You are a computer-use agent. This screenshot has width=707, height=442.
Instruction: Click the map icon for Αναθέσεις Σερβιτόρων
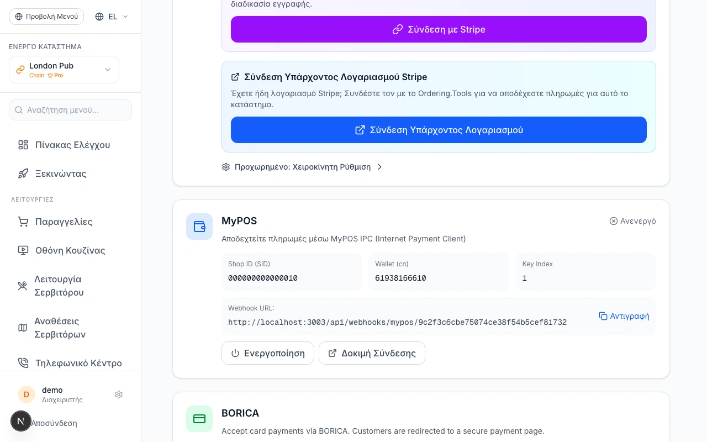[x=23, y=328]
